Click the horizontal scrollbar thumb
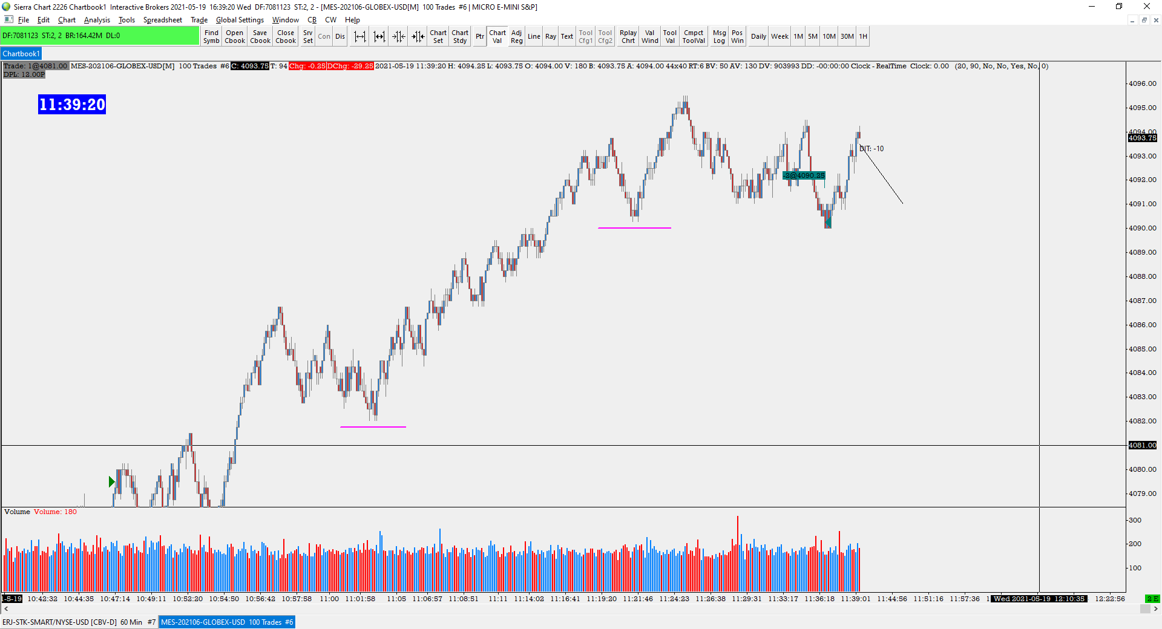This screenshot has height=629, width=1162. pyautogui.click(x=1145, y=609)
